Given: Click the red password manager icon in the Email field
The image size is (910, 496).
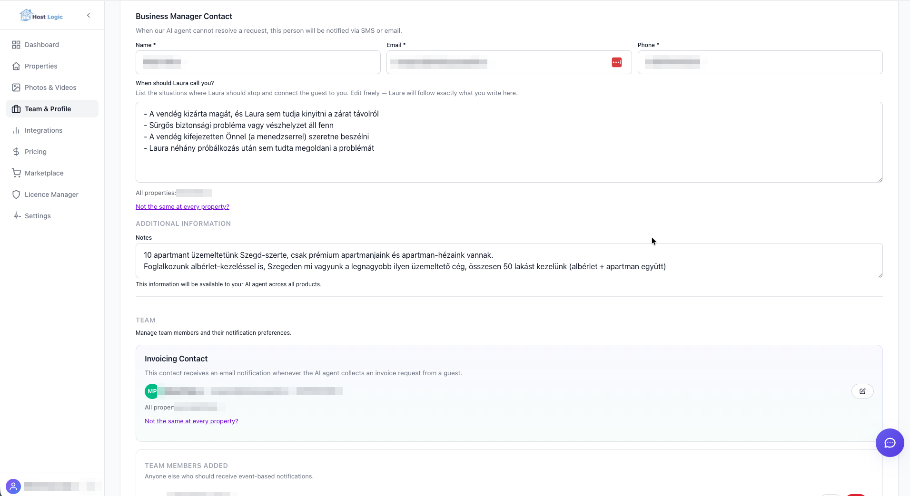Looking at the screenshot, I should point(617,62).
